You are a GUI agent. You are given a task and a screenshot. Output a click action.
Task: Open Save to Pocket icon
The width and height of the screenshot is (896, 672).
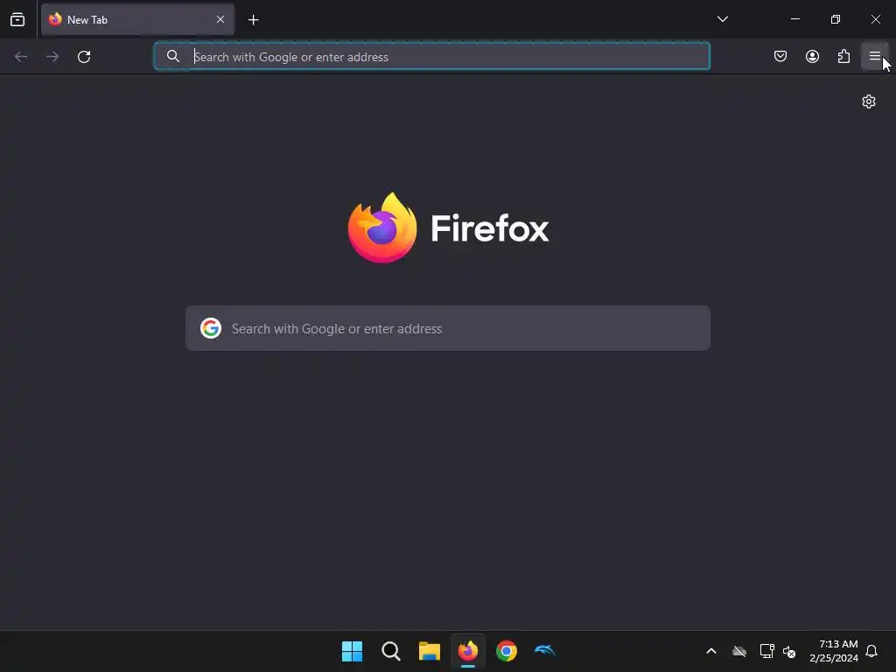pos(780,56)
